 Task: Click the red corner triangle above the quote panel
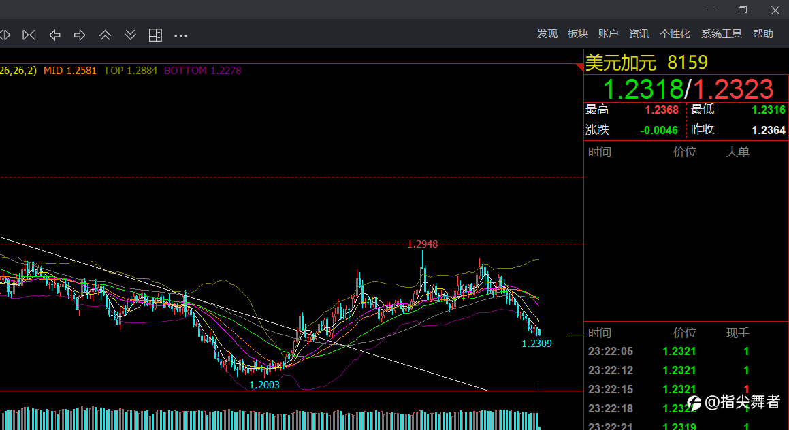[580, 67]
